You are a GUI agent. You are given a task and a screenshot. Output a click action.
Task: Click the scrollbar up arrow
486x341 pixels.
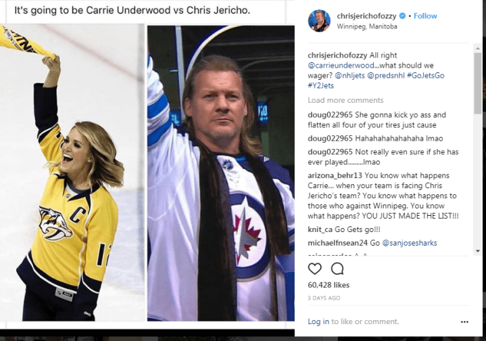tap(478, 48)
